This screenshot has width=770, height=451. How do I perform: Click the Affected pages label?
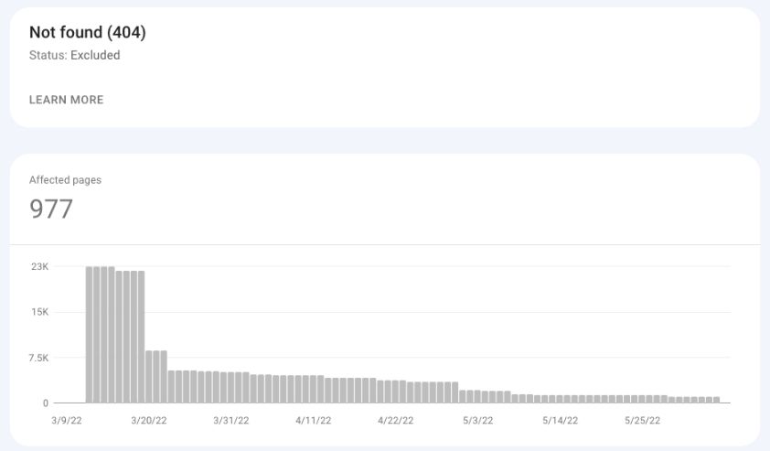(65, 180)
